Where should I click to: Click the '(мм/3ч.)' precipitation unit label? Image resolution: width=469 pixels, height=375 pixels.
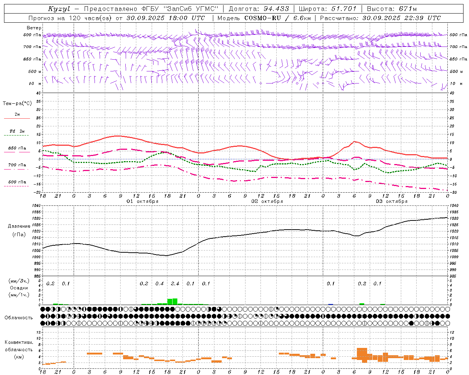click(x=19, y=281)
